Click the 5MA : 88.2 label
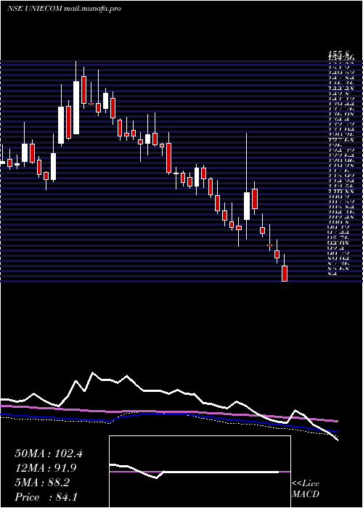Image resolution: width=363 pixels, height=508 pixels. 42,483
